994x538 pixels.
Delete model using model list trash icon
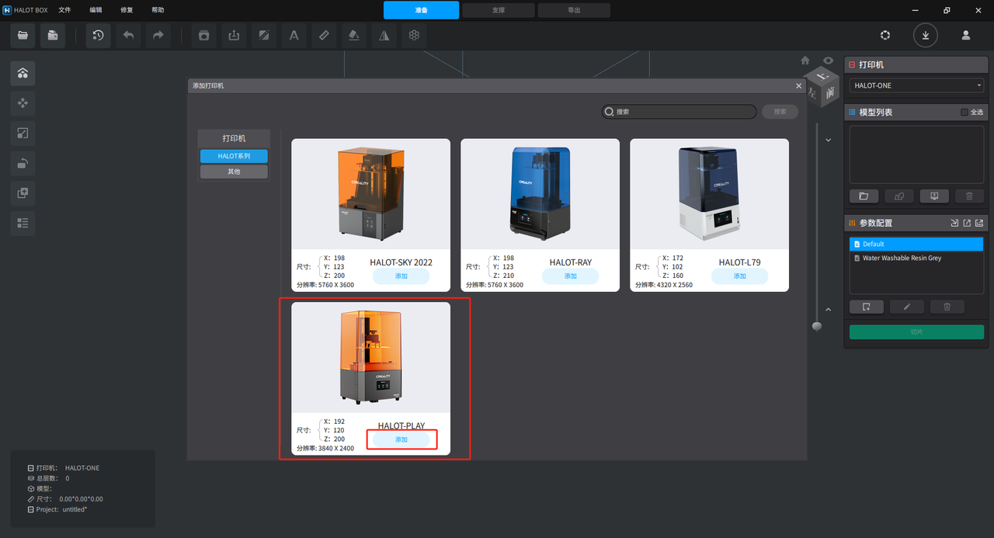[x=969, y=196]
